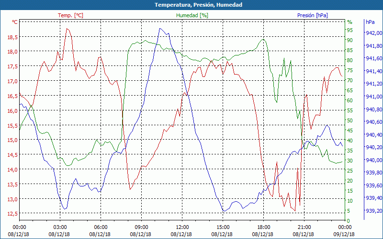Click the green "40" humidity axis value
Screen dimensions: 383x239
pyautogui.click(x=350, y=141)
